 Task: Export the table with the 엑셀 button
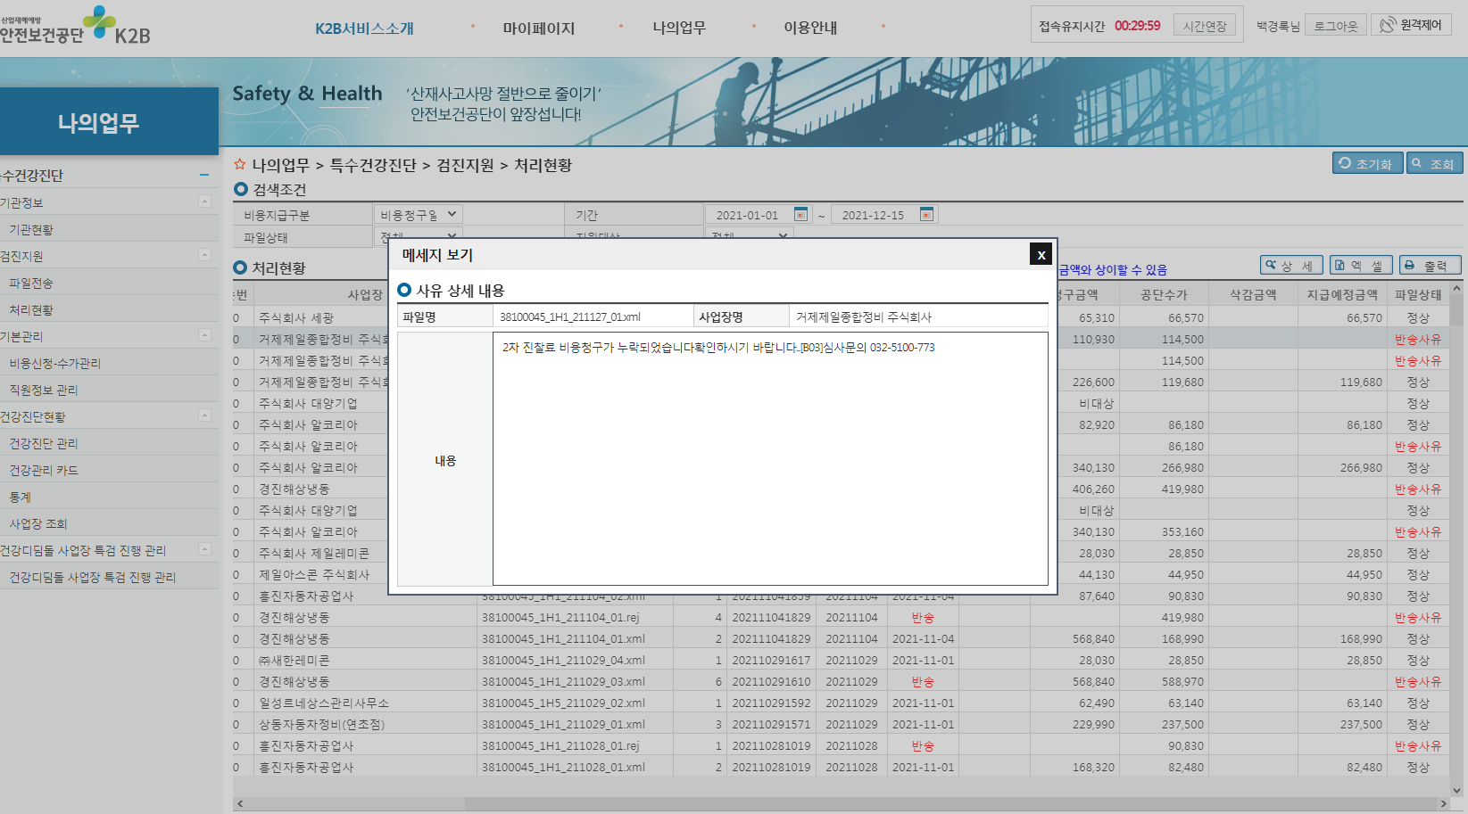point(1361,265)
